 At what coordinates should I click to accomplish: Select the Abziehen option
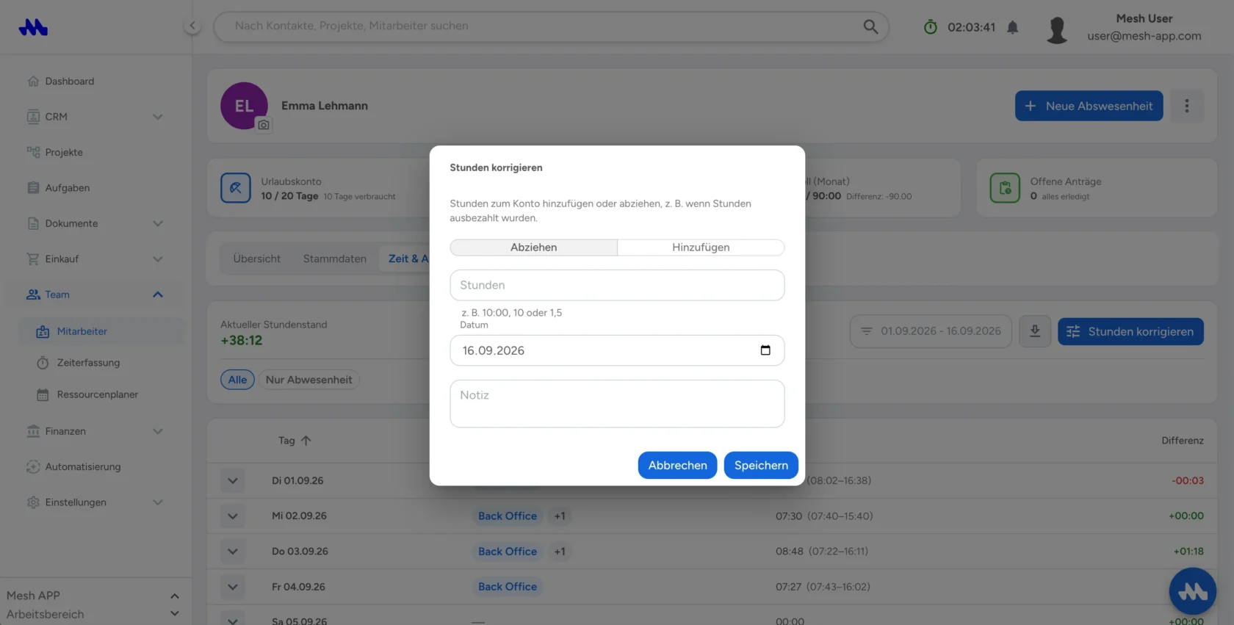[534, 248]
